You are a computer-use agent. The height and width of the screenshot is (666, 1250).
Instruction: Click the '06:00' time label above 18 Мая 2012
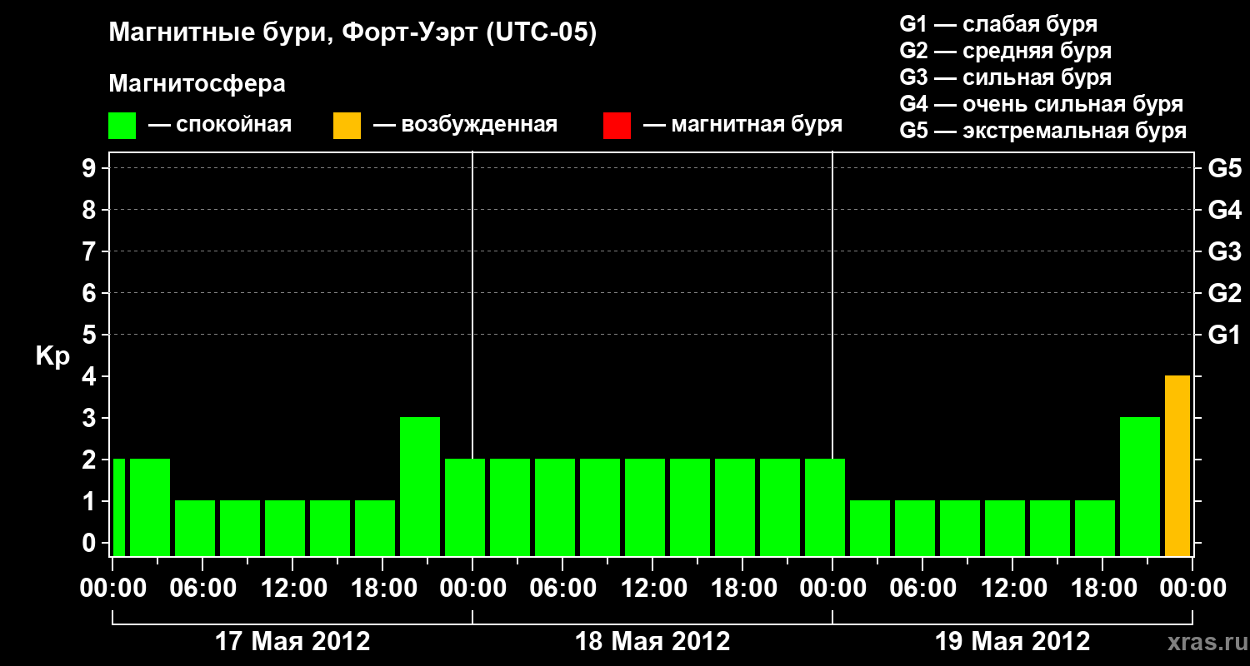pos(562,588)
